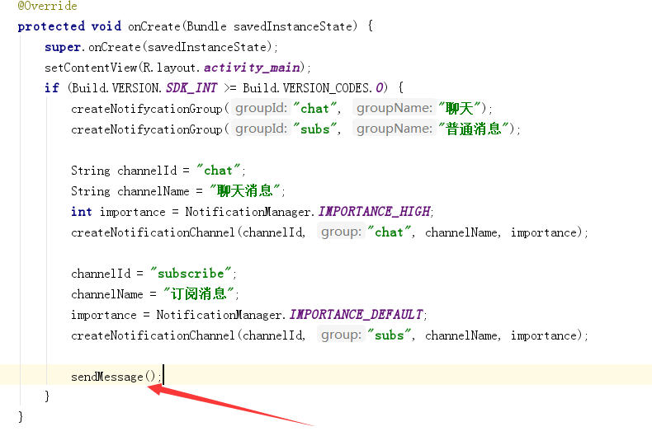Click the "聊天" groupName string
This screenshot has height=436, width=652.
pos(460,108)
